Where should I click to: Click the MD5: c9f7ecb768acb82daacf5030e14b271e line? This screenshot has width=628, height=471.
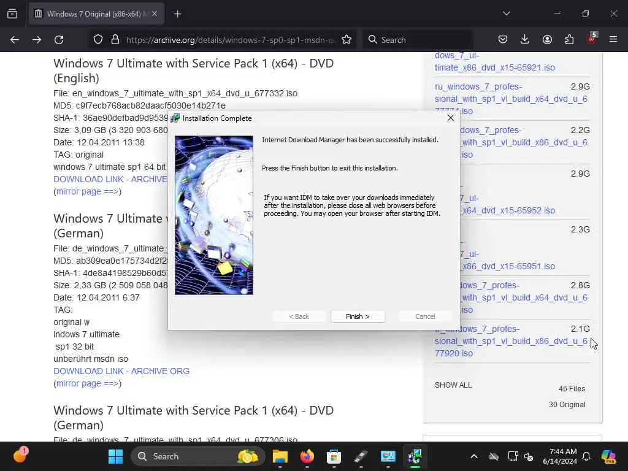pyautogui.click(x=139, y=105)
